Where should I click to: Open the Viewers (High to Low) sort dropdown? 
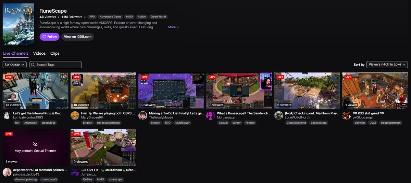[x=387, y=65]
